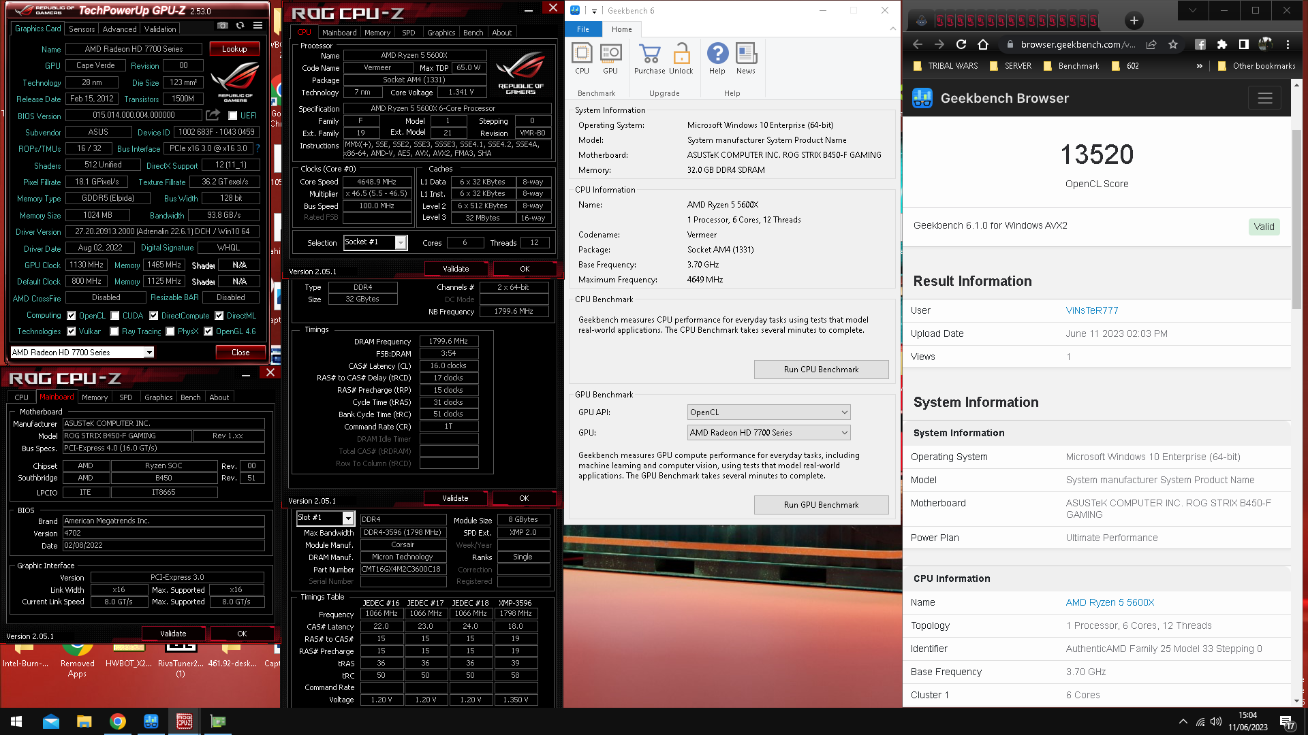1308x735 pixels.
Task: Open GPU device dropdown in Geekbench
Action: click(768, 433)
